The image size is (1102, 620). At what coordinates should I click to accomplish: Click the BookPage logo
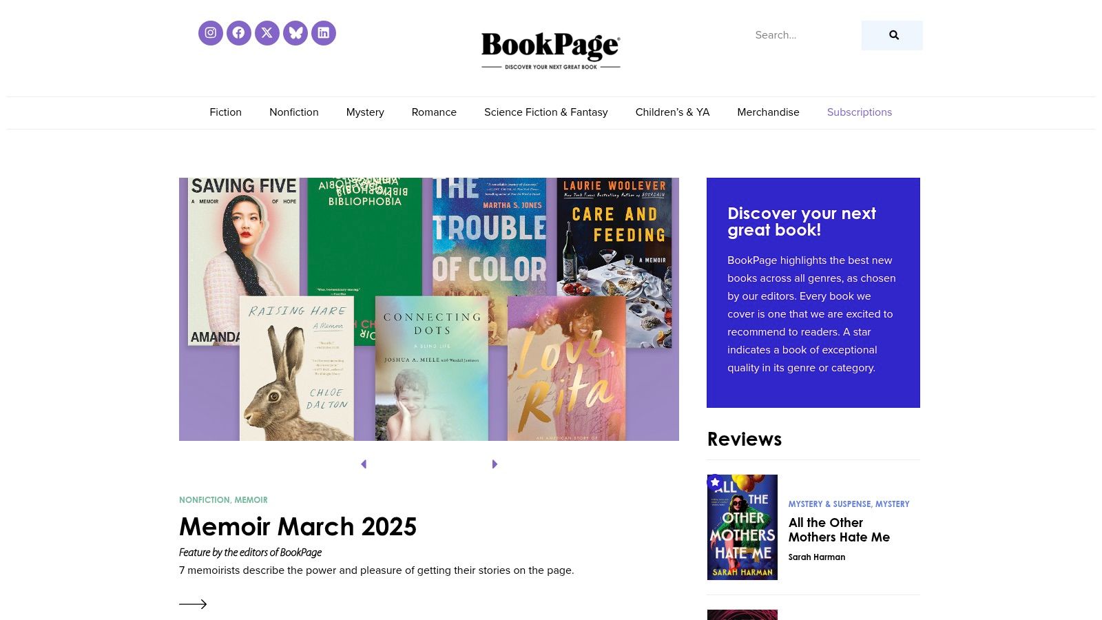pyautogui.click(x=551, y=50)
